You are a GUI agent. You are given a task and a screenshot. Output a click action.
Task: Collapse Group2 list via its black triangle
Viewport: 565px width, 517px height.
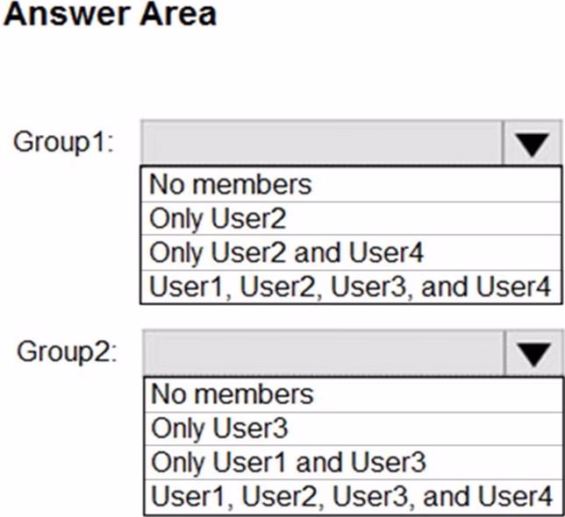click(x=533, y=353)
